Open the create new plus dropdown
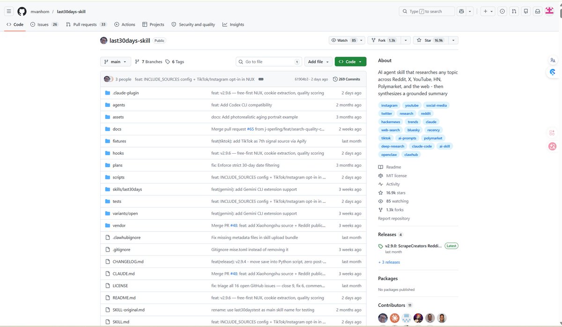Image resolution: width=562 pixels, height=327 pixels. coord(488,11)
